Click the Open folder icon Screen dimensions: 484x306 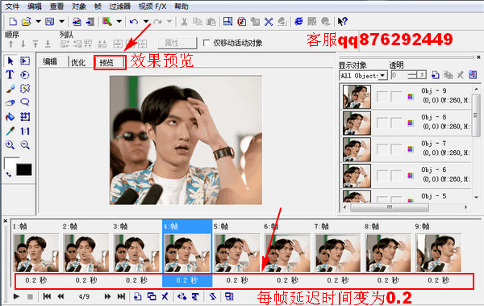27,21
